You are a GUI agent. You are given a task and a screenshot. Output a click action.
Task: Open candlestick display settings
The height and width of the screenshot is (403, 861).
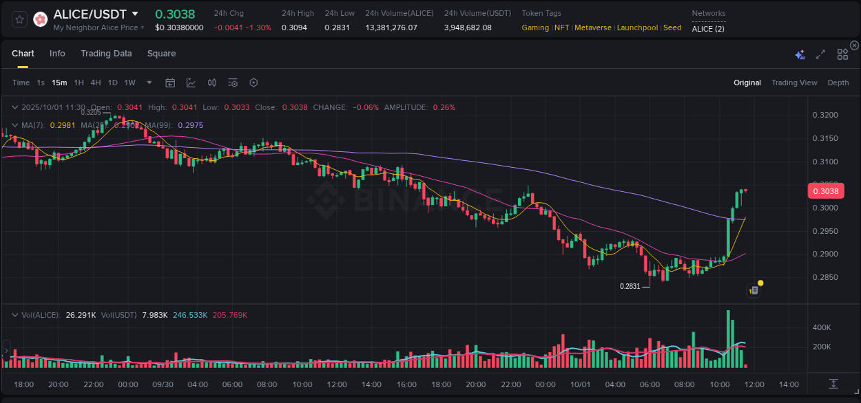211,83
